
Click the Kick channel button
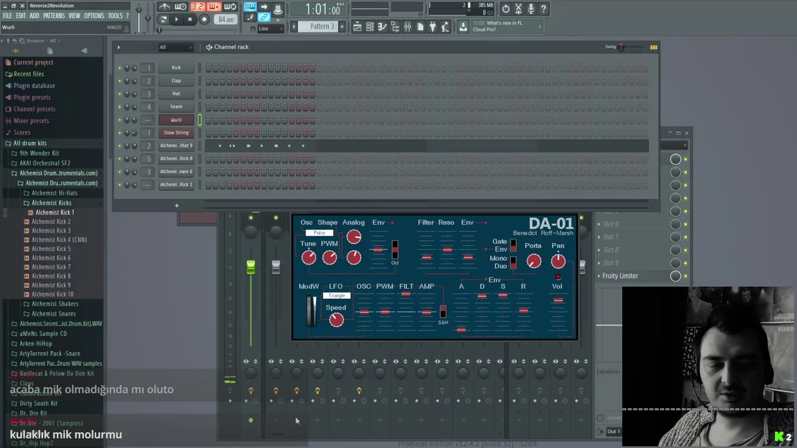[176, 68]
